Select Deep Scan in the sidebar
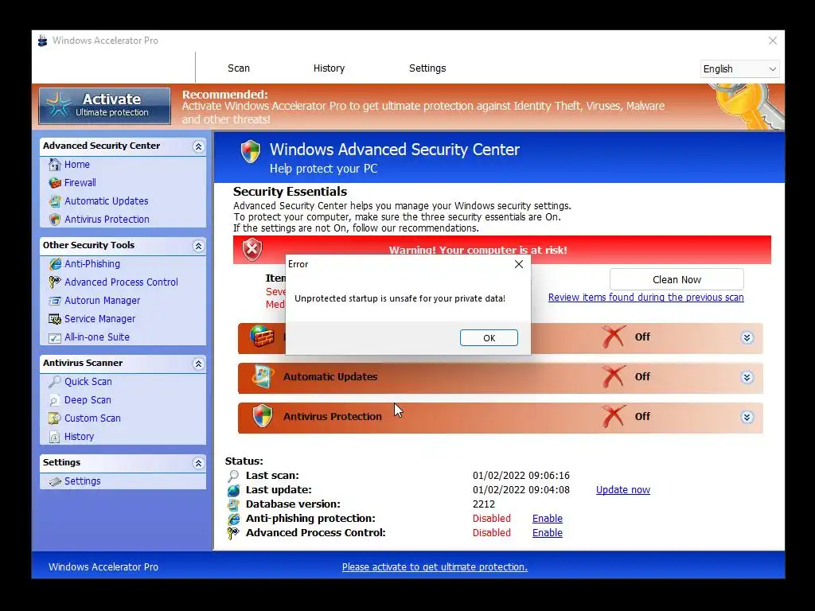Image resolution: width=815 pixels, height=611 pixels. (88, 400)
